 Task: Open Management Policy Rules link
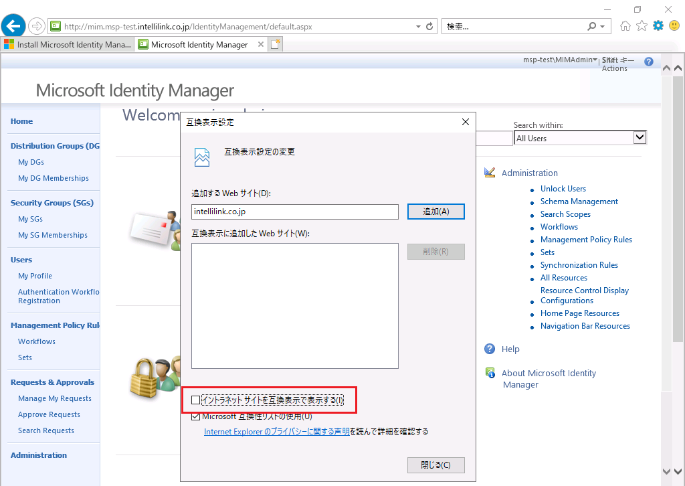tap(586, 240)
